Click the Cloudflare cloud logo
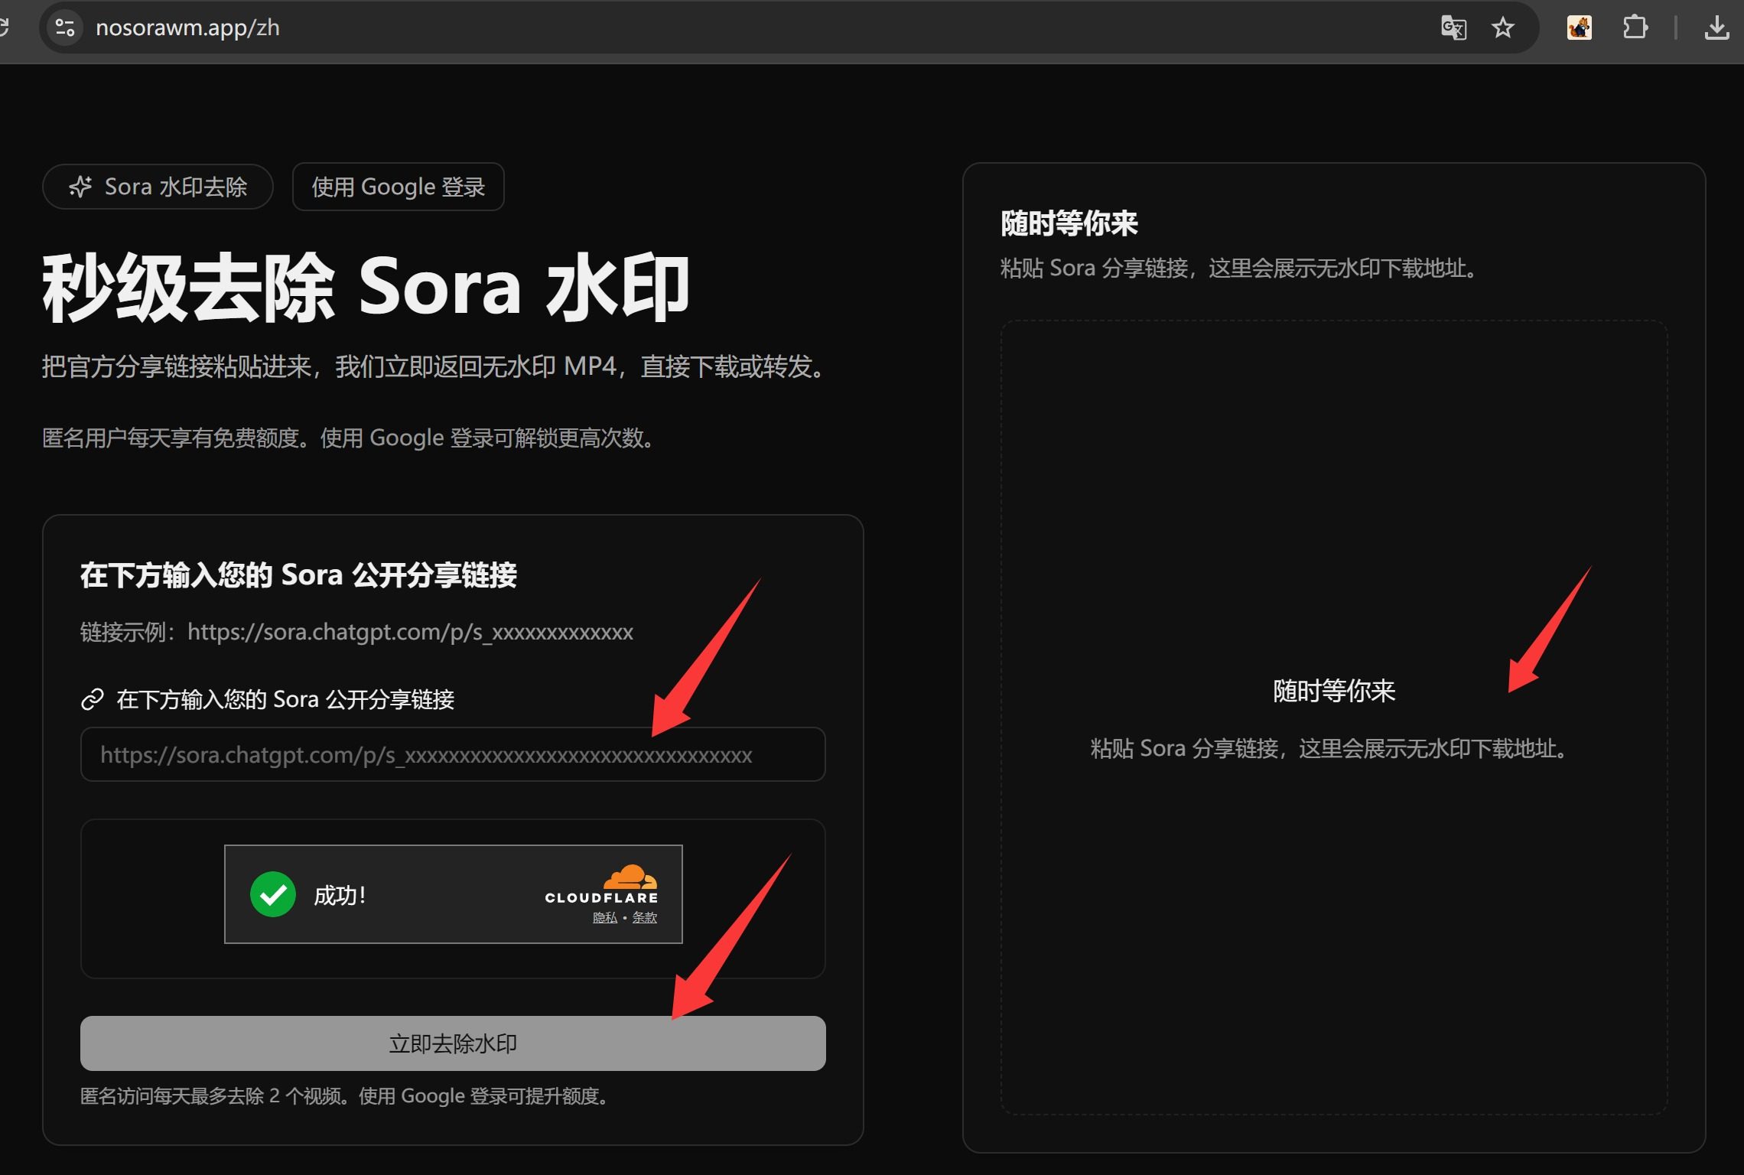Viewport: 1744px width, 1175px height. 630,877
